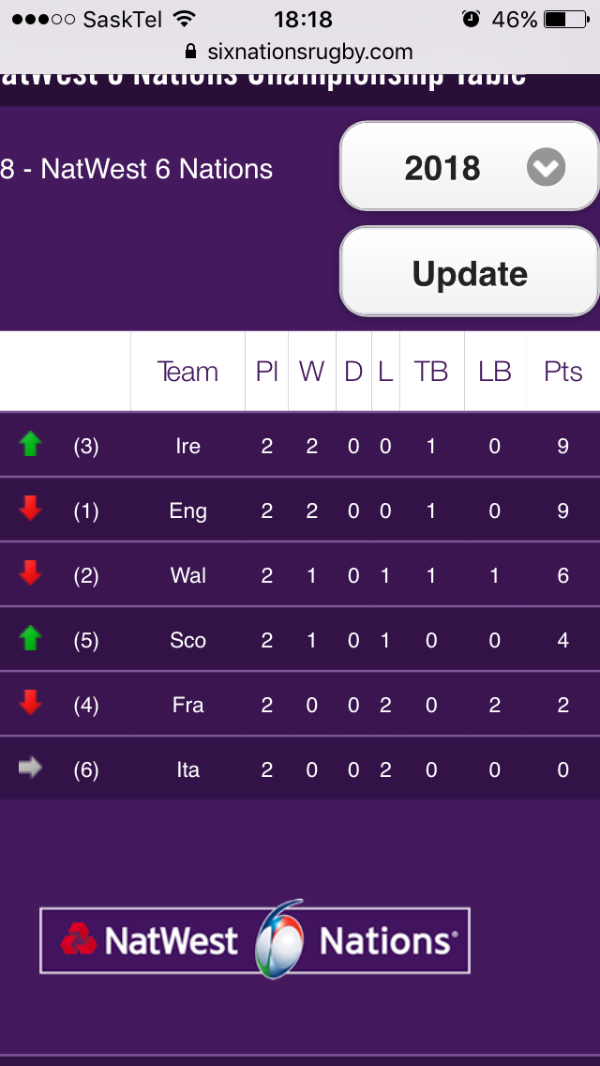This screenshot has width=600, height=1066.
Task: Select the Team column header
Action: [187, 372]
